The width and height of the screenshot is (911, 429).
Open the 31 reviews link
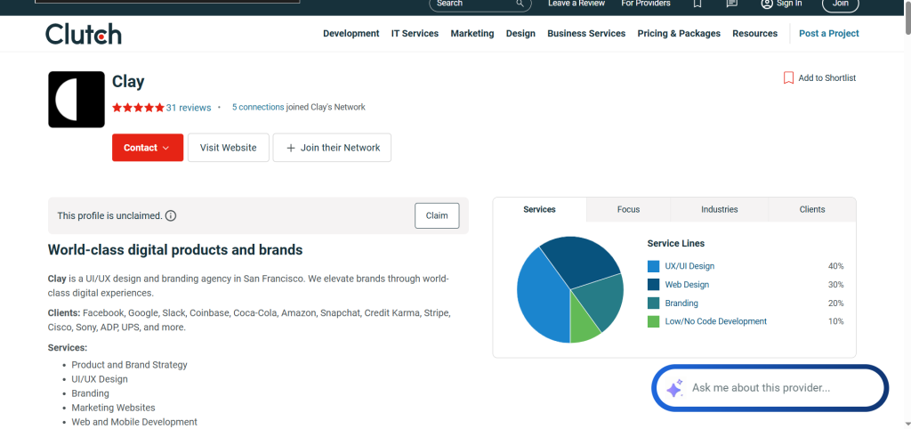pos(189,108)
